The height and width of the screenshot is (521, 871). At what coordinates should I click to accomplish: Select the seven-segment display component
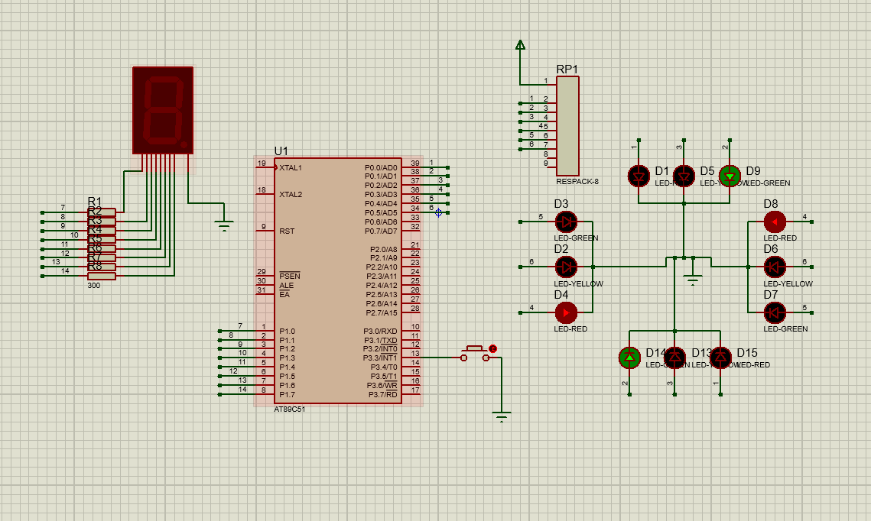163,110
